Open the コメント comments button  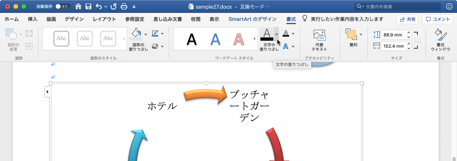pyautogui.click(x=438, y=19)
